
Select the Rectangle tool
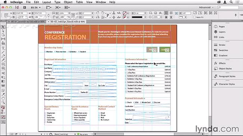3,68
